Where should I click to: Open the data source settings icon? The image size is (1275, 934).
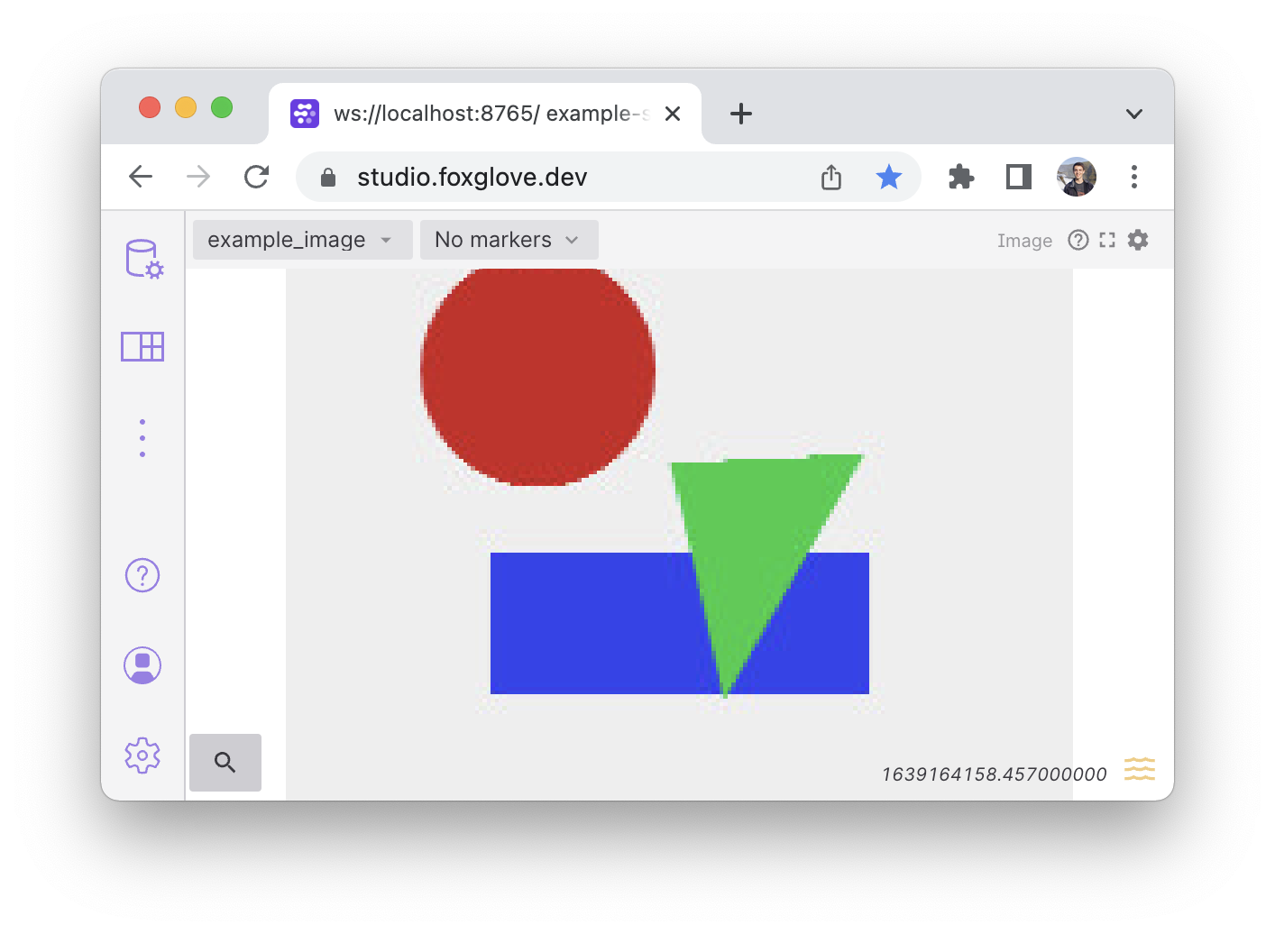(x=142, y=259)
